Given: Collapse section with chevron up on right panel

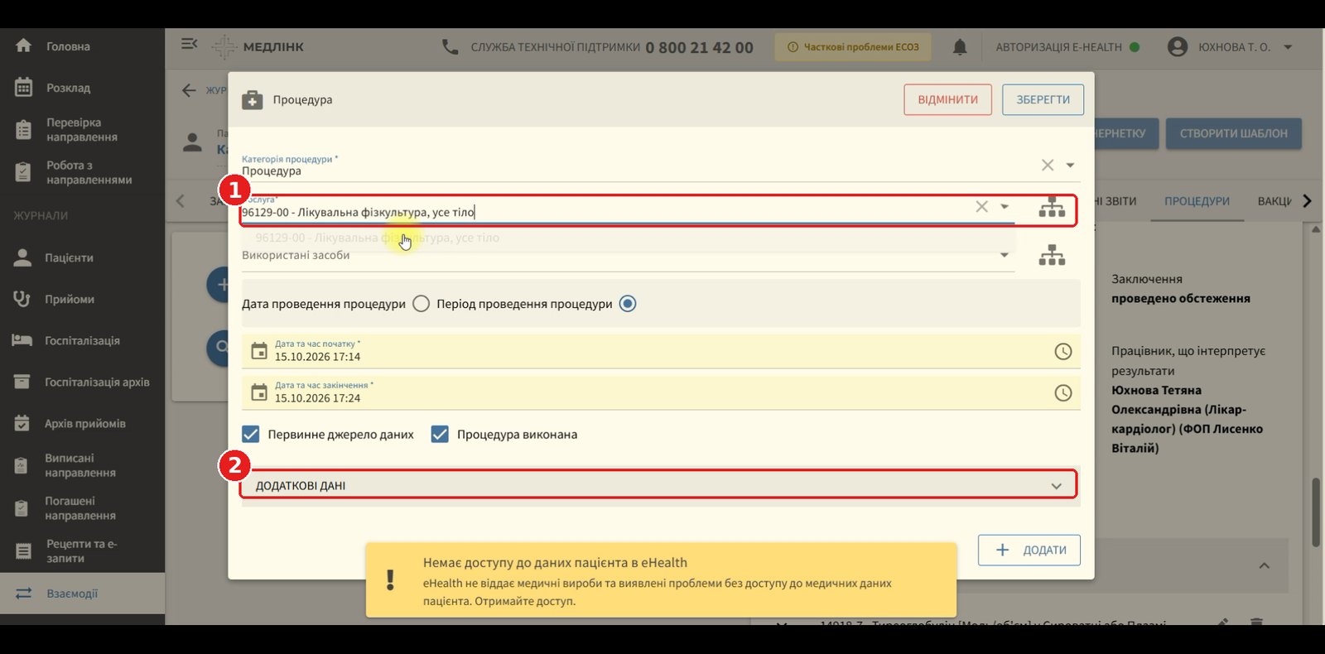Looking at the screenshot, I should [1264, 565].
